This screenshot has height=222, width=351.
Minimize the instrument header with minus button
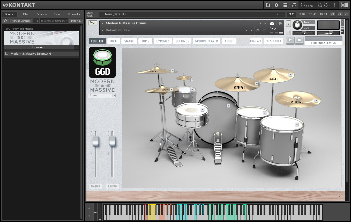pyautogui.click(x=342, y=25)
